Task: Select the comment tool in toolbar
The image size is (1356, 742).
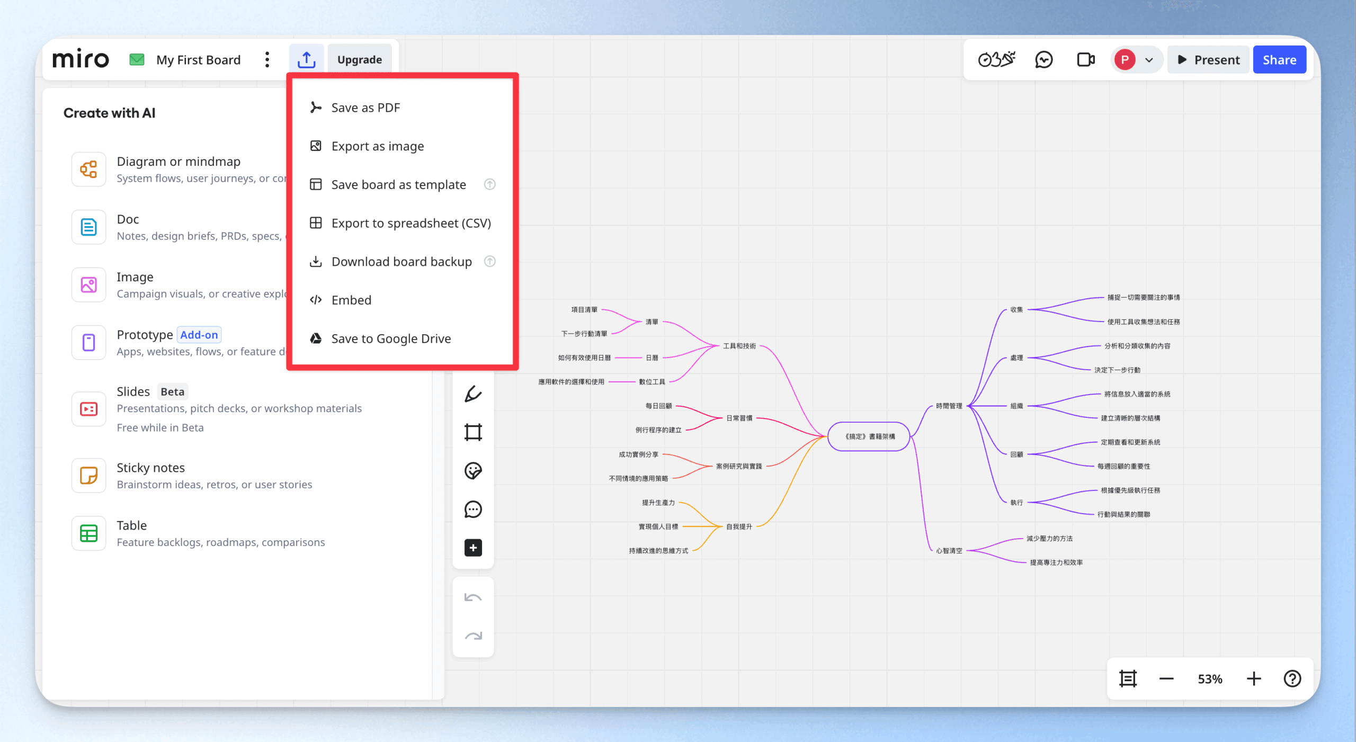Action: point(473,509)
